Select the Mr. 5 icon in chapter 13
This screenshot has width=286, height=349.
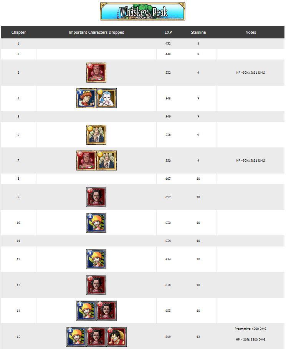coord(96,285)
